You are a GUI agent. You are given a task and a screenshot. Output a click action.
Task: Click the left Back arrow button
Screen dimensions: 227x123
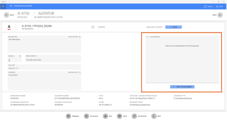pyautogui.click(x=6, y=15)
